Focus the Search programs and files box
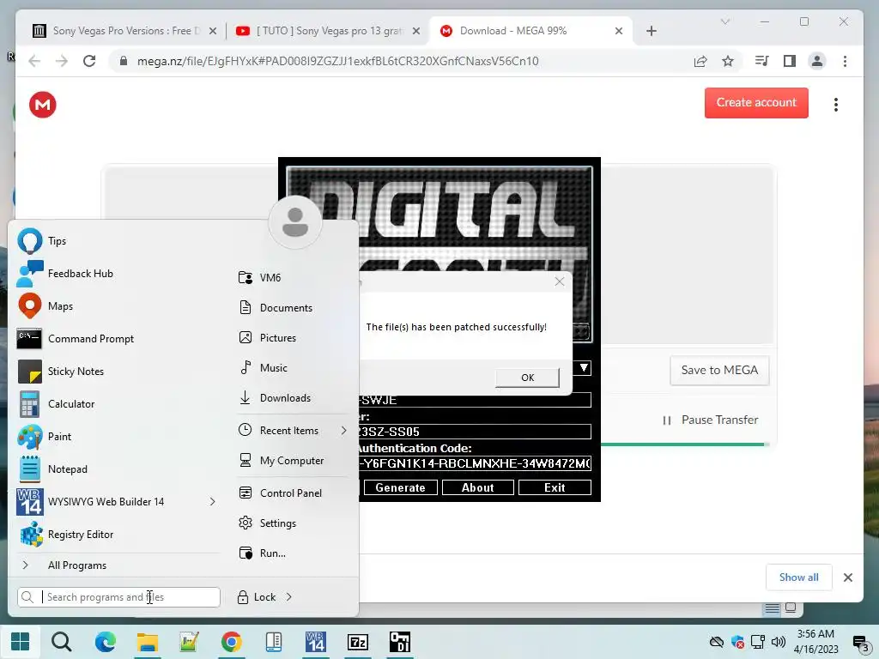Image resolution: width=879 pixels, height=659 pixels. pyautogui.click(x=118, y=597)
